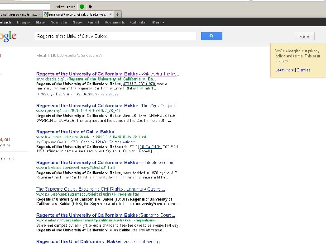Image resolution: width=326 pixels, height=244 pixels.
Task: Open Images in the Google bar
Action: (x=24, y=22)
